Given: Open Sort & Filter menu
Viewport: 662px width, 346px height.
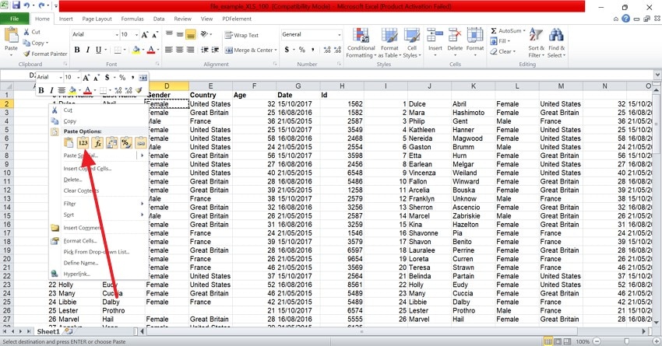Looking at the screenshot, I should click(x=536, y=43).
